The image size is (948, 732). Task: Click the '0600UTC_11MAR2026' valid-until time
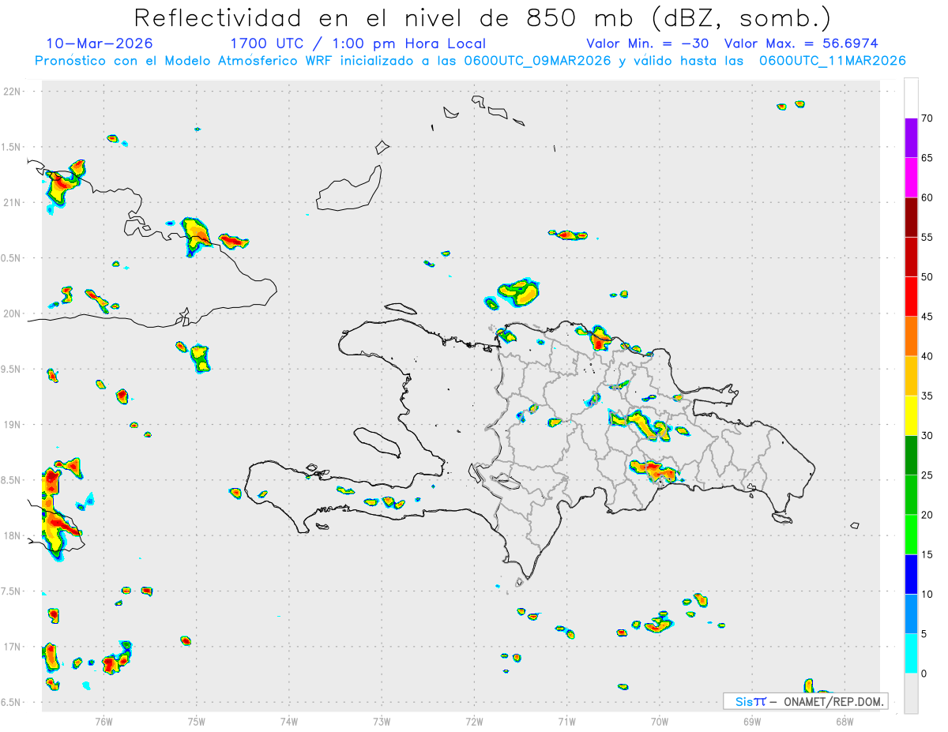(x=832, y=61)
